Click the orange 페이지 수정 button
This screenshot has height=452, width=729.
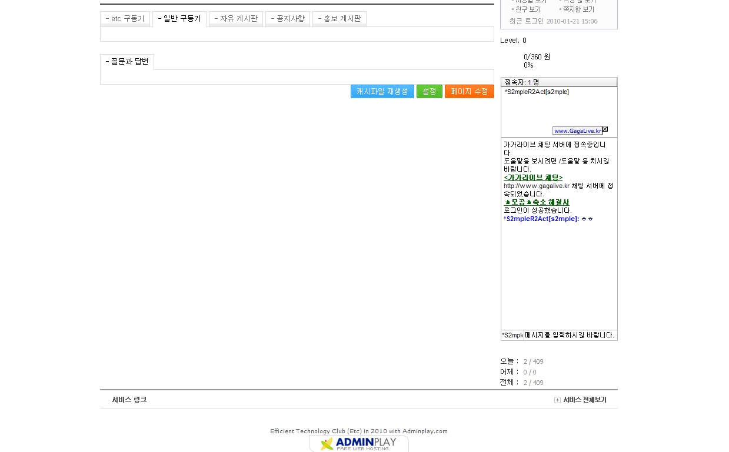tap(469, 92)
